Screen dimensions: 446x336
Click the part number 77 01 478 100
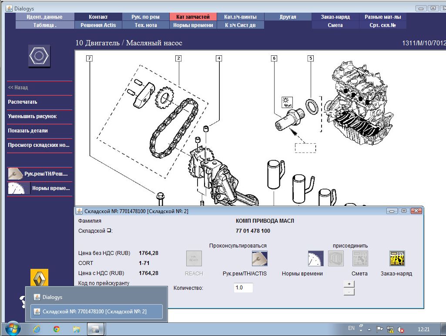point(253,231)
